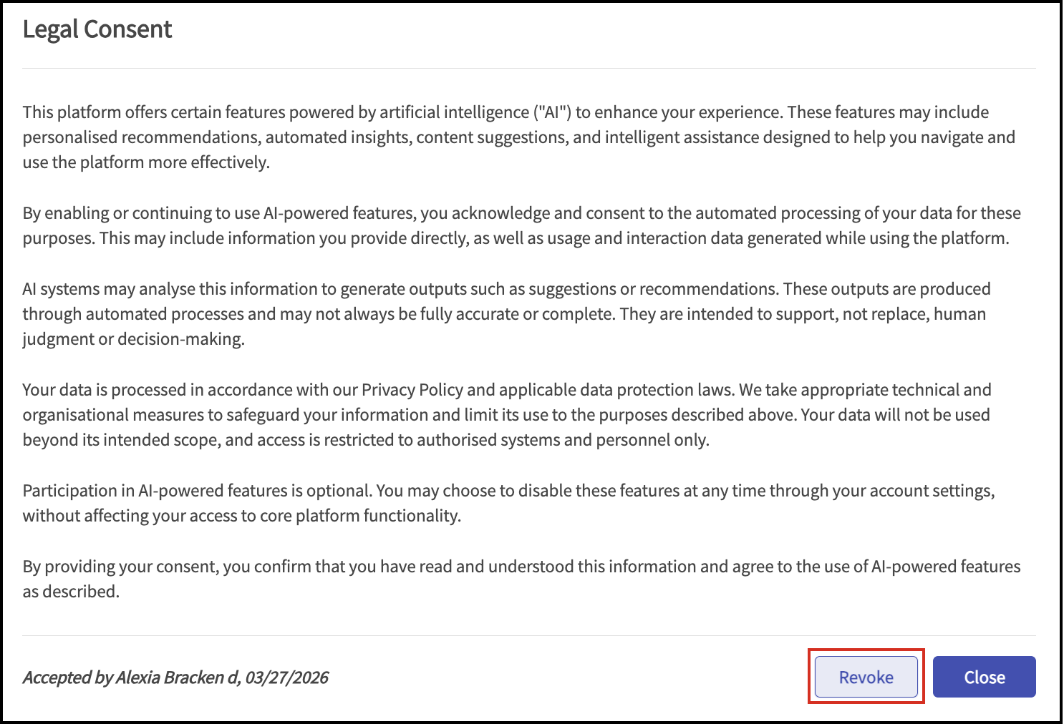This screenshot has height=724, width=1064.
Task: Close the Legal Consent dialog
Action: tap(984, 677)
